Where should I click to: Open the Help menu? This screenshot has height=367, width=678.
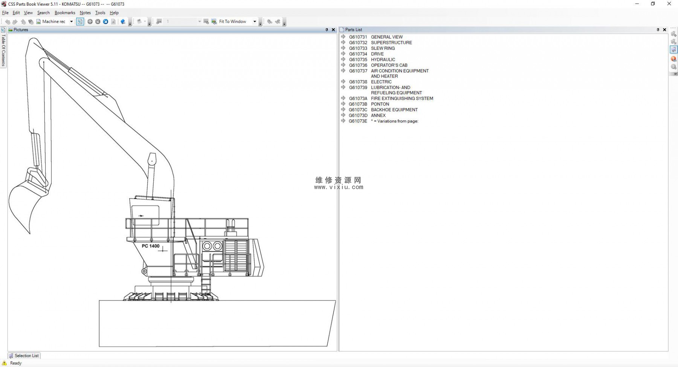tap(114, 13)
